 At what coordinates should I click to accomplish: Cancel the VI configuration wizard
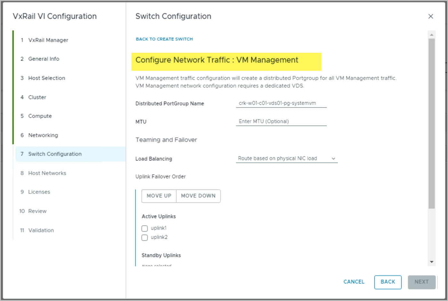pos(354,282)
